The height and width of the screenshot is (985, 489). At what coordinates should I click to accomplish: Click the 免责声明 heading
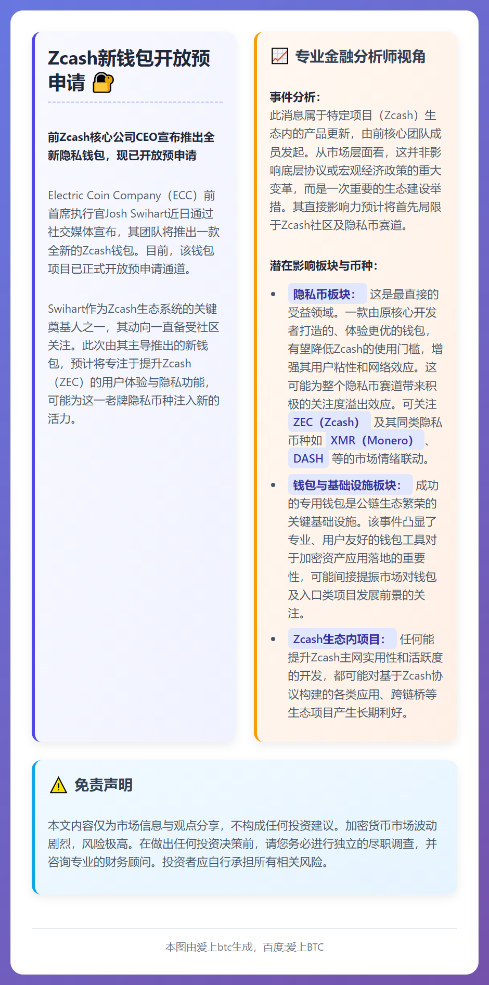104,785
